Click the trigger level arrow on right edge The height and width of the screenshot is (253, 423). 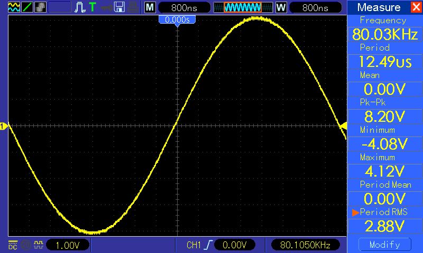click(x=343, y=126)
